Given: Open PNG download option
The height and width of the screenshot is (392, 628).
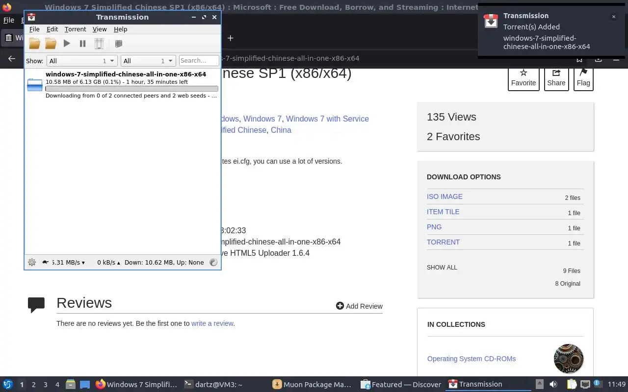Looking at the screenshot, I should (x=434, y=227).
